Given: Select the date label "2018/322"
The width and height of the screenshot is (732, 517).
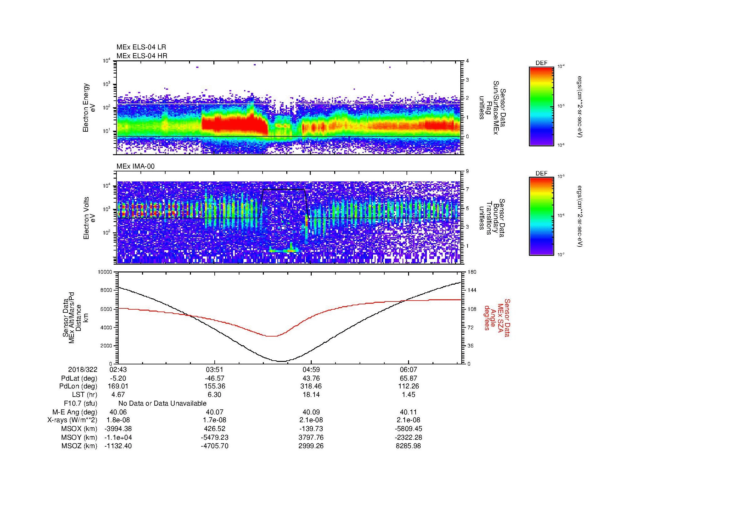Looking at the screenshot, I should [83, 370].
